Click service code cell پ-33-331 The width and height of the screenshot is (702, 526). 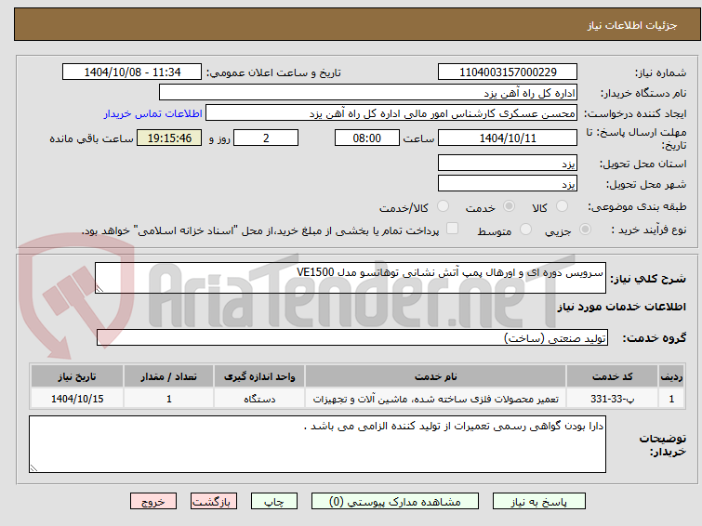pos(612,399)
